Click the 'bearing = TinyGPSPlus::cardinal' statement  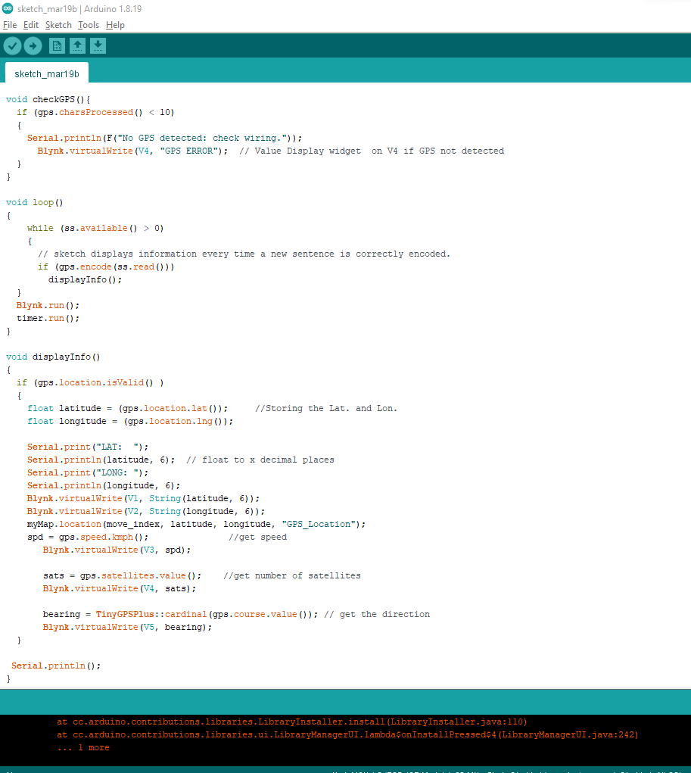180,614
